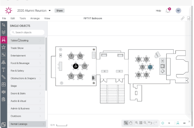Screen dimensions: 194x128
Task: Select the black VIP table
Action: (x=76, y=66)
